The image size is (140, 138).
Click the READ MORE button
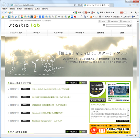[x=122, y=121]
